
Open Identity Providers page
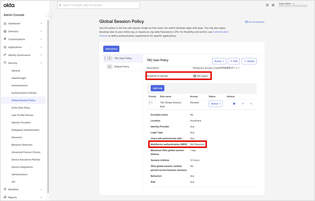click(x=21, y=122)
